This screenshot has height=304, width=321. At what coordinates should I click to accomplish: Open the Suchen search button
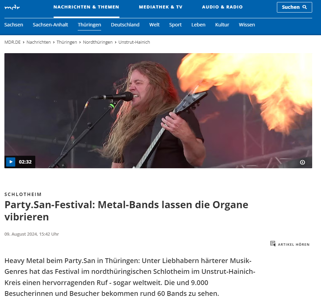295,7
